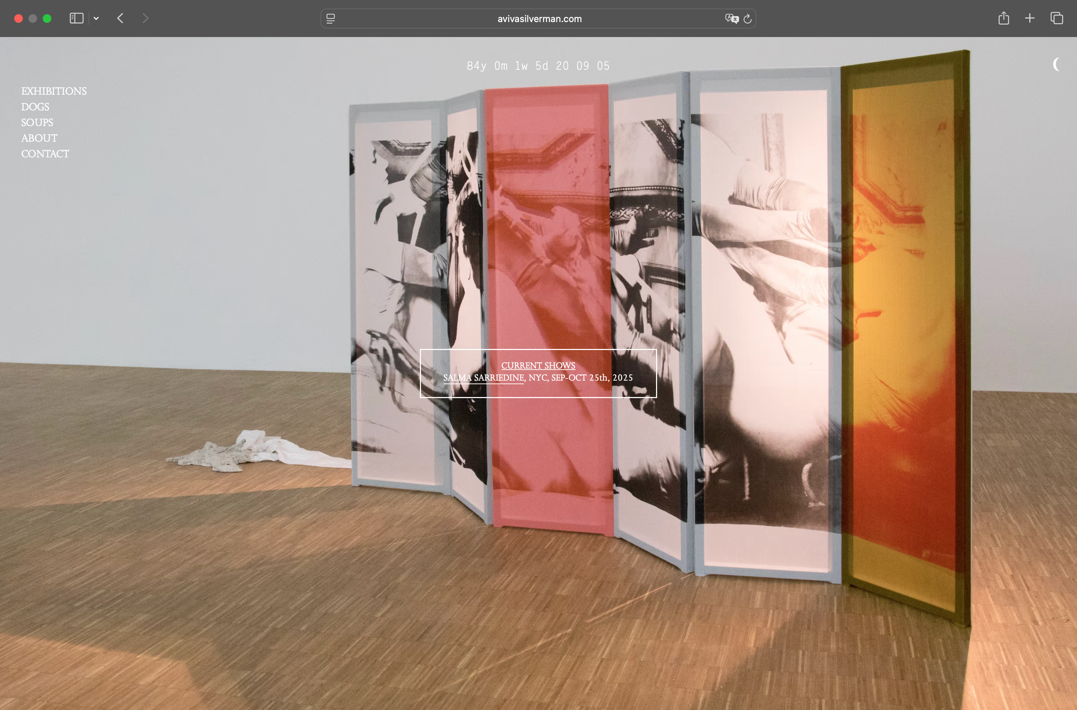Go forward with the forward arrow

point(145,19)
